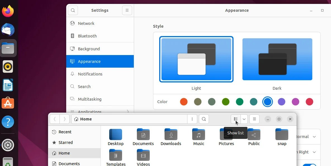
Task: Launch Thunderbird mail from the dock
Action: tap(8, 30)
